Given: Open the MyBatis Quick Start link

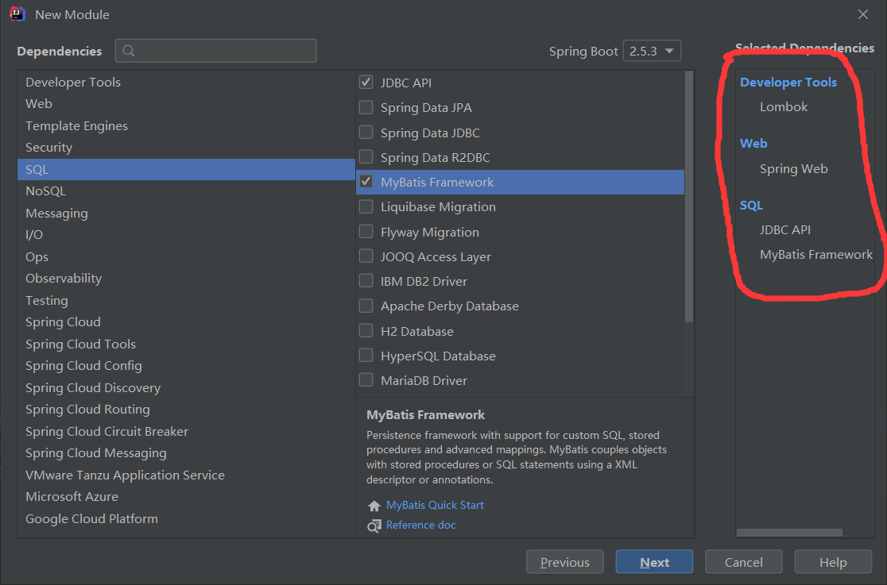Looking at the screenshot, I should [x=435, y=506].
